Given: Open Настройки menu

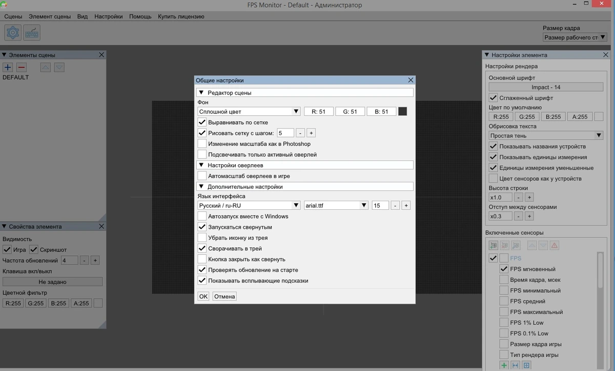Looking at the screenshot, I should tap(109, 16).
